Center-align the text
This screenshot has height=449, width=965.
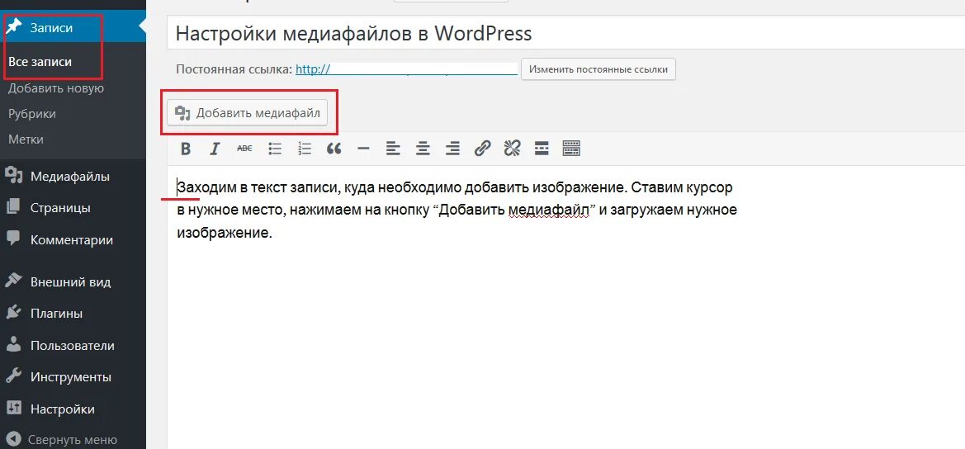(423, 149)
